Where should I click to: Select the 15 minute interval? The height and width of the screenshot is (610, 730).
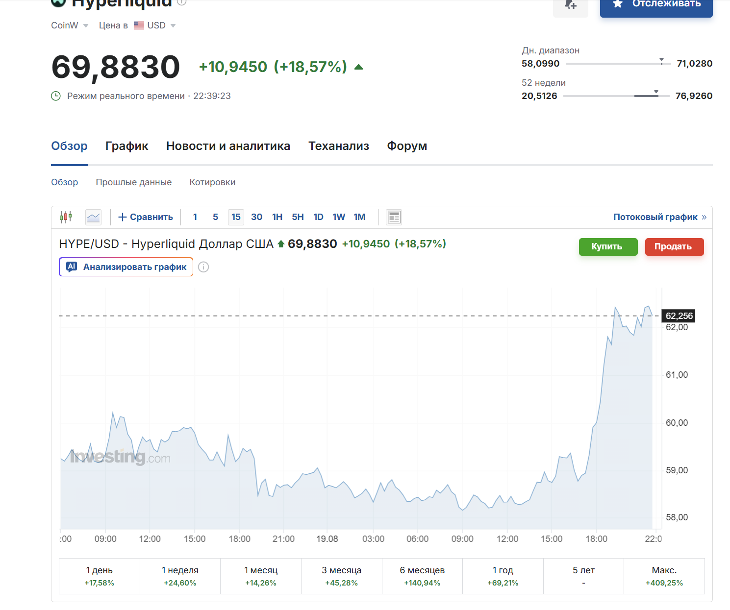click(236, 217)
